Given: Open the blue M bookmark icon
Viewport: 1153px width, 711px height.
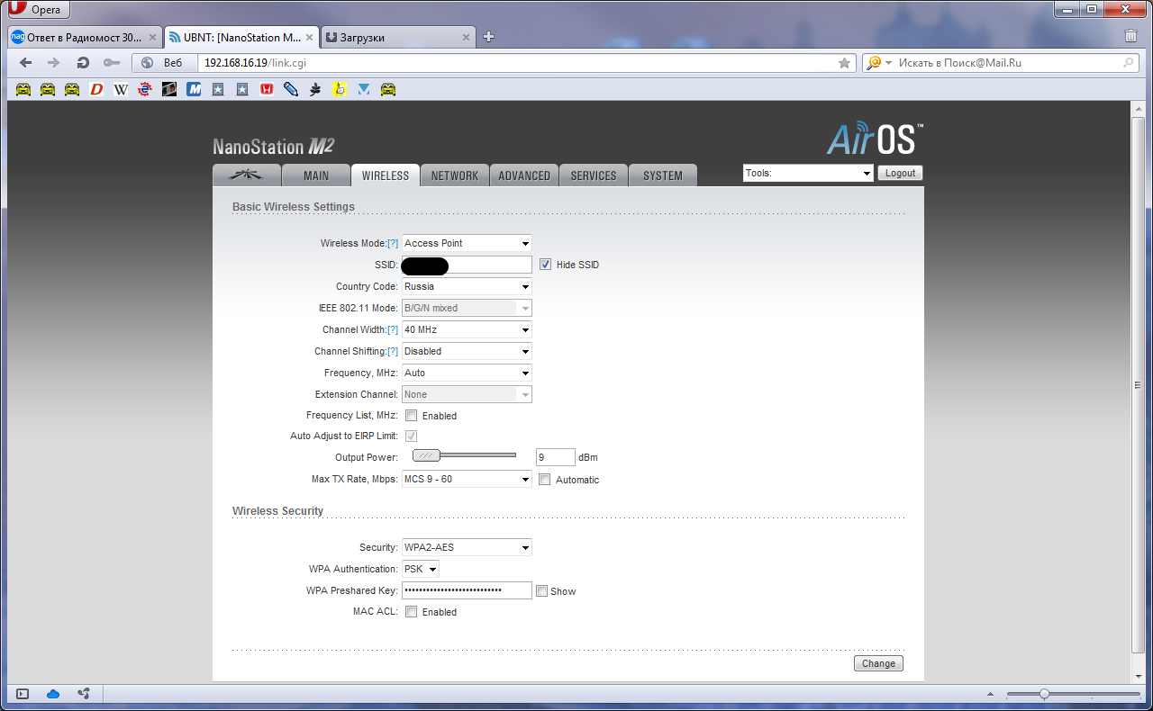Looking at the screenshot, I should [194, 89].
